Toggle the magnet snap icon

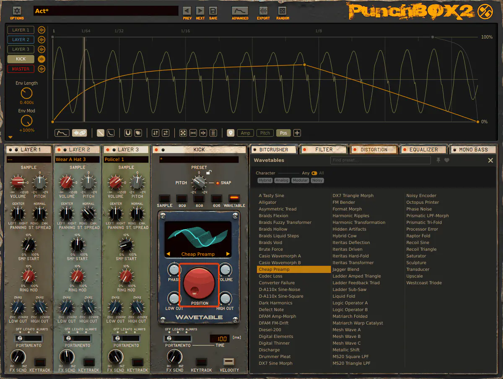(x=128, y=133)
